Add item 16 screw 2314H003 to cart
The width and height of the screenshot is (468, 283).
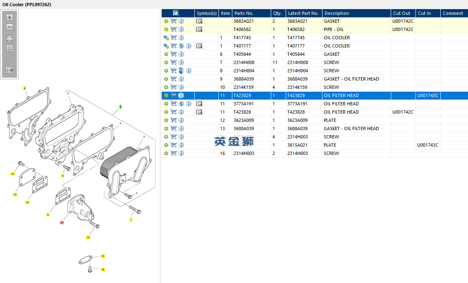point(174,153)
